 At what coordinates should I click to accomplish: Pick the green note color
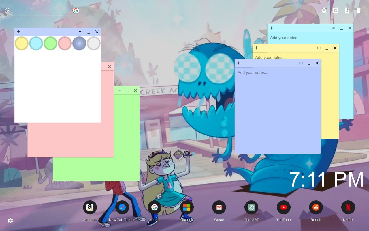click(50, 43)
